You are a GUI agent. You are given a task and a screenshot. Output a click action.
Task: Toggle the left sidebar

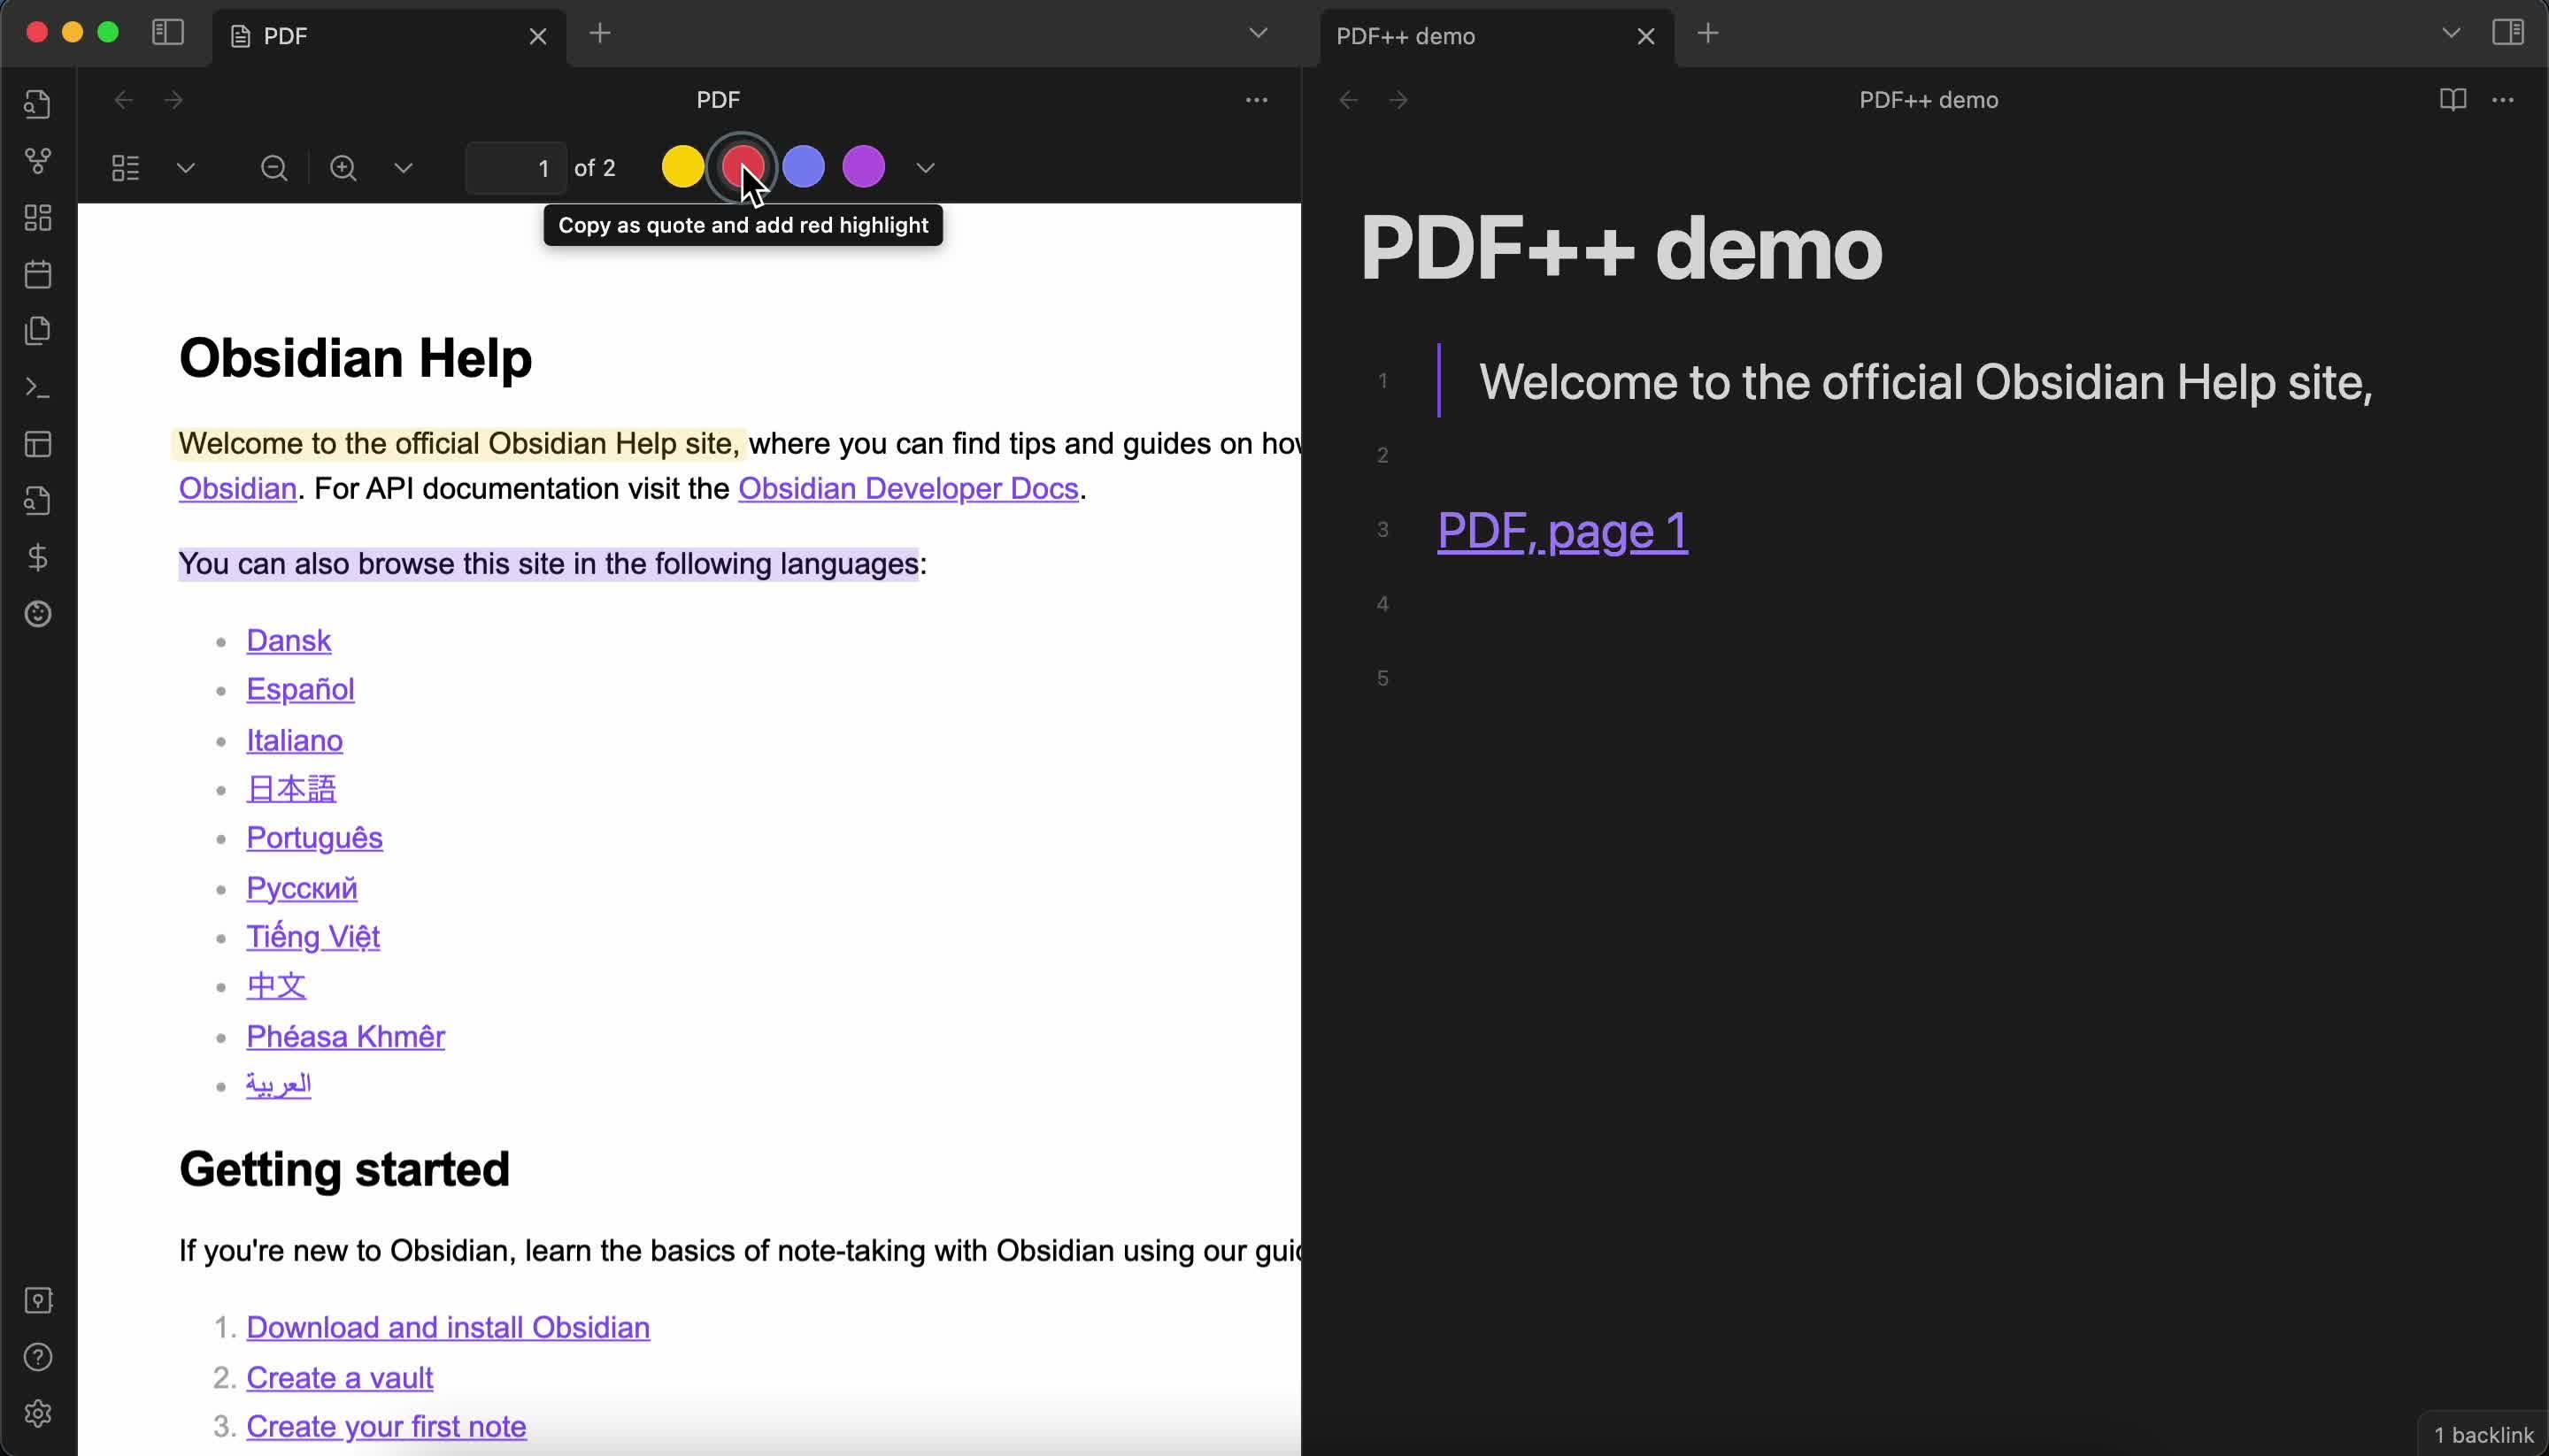coord(168,33)
